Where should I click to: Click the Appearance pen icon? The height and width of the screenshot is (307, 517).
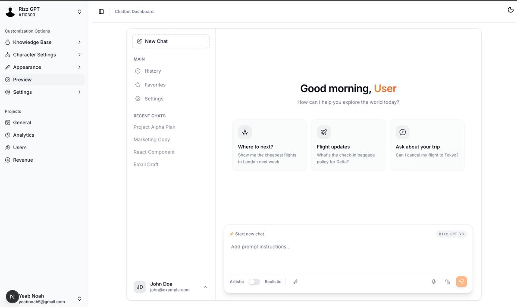8,67
